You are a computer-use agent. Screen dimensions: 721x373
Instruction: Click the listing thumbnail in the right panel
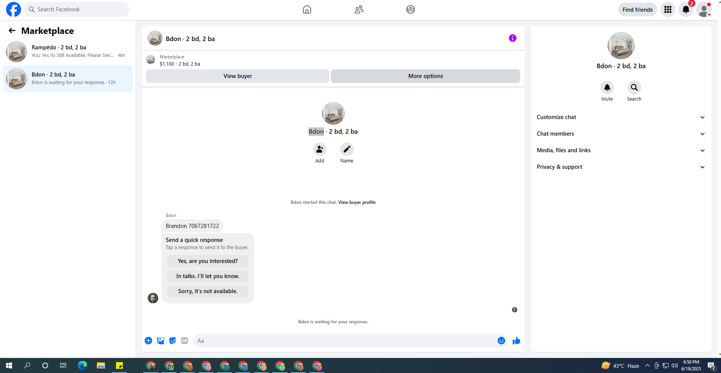pos(621,46)
